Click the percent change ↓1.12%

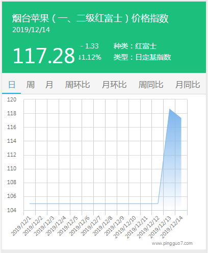coord(90,57)
